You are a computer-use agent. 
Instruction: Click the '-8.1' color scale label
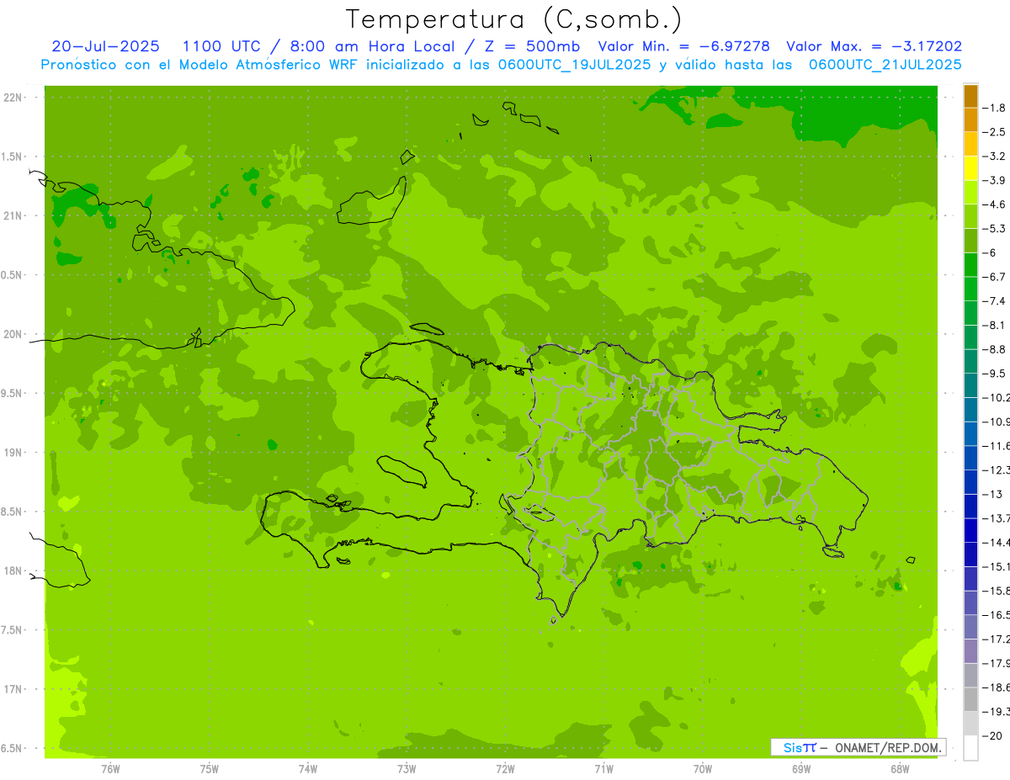pos(995,325)
